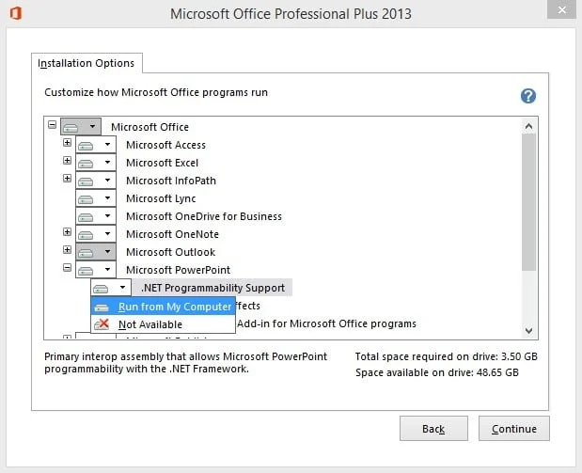The height and width of the screenshot is (473, 582).
Task: Close the Office setup window
Action: [561, 9]
